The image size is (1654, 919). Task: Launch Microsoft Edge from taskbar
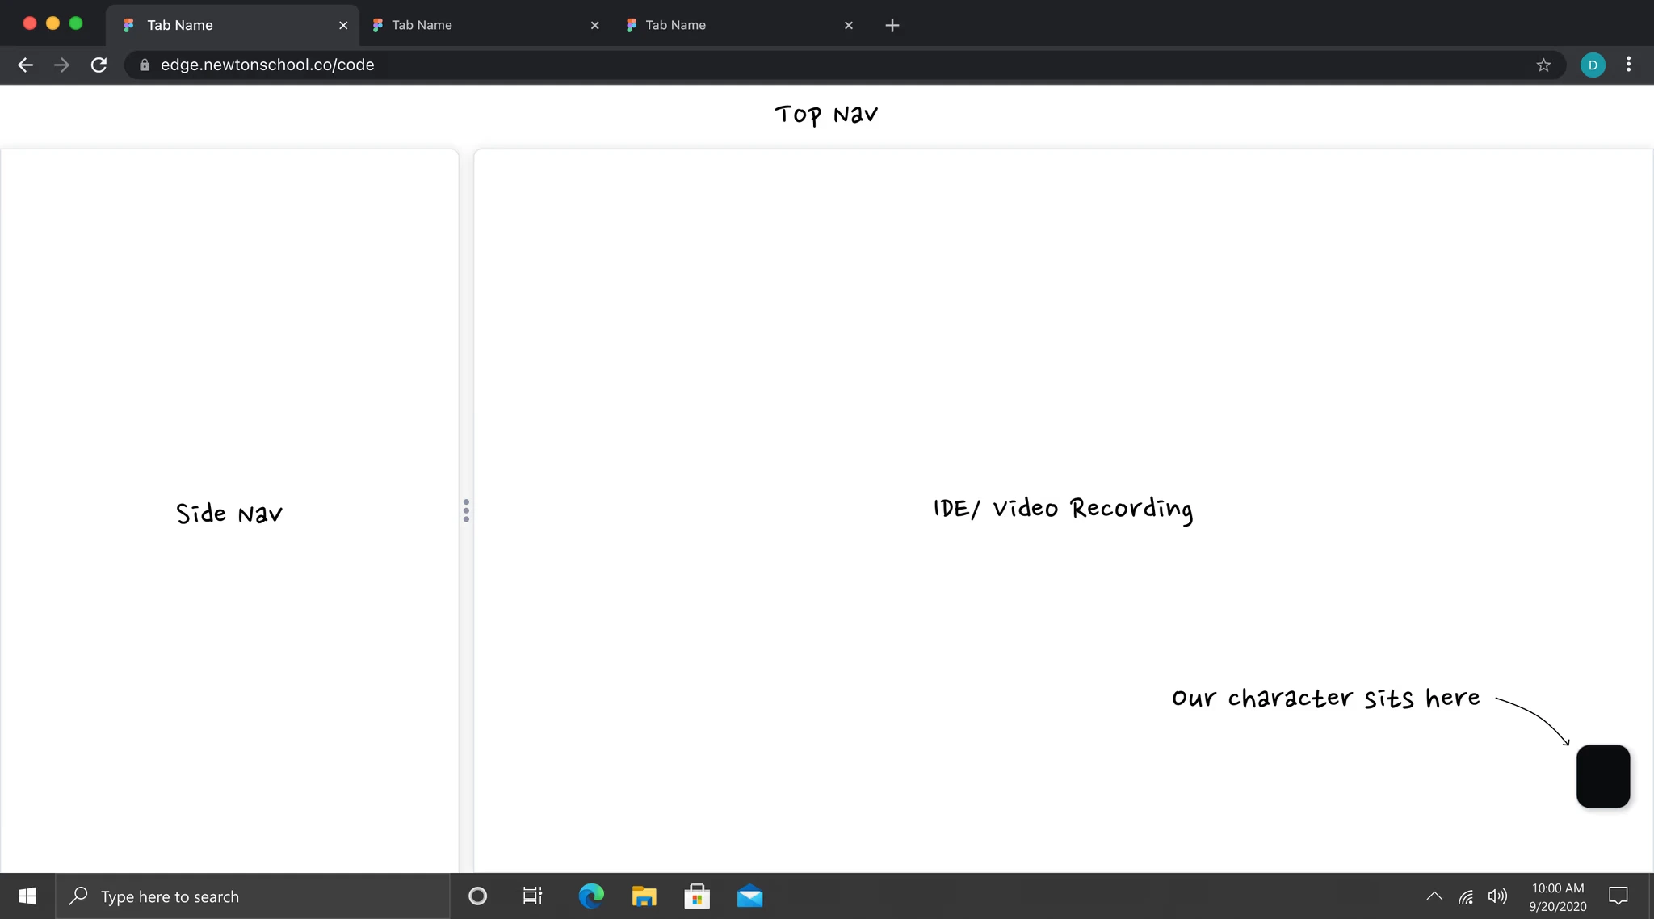(590, 896)
